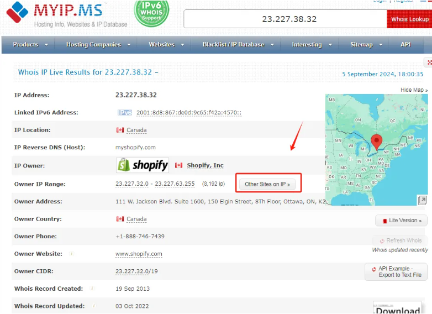The height and width of the screenshot is (314, 432).
Task: Click API Example Export to Text File
Action: tap(396, 272)
